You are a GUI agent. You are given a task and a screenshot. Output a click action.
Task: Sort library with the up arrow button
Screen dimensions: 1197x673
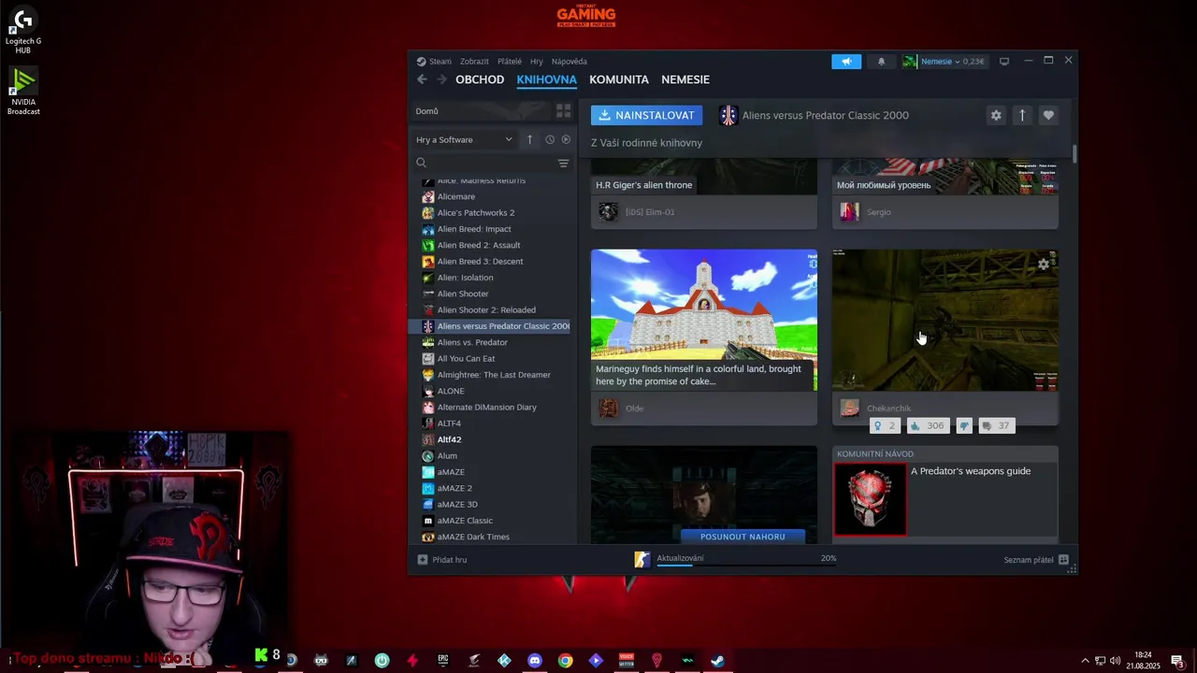[x=529, y=139]
